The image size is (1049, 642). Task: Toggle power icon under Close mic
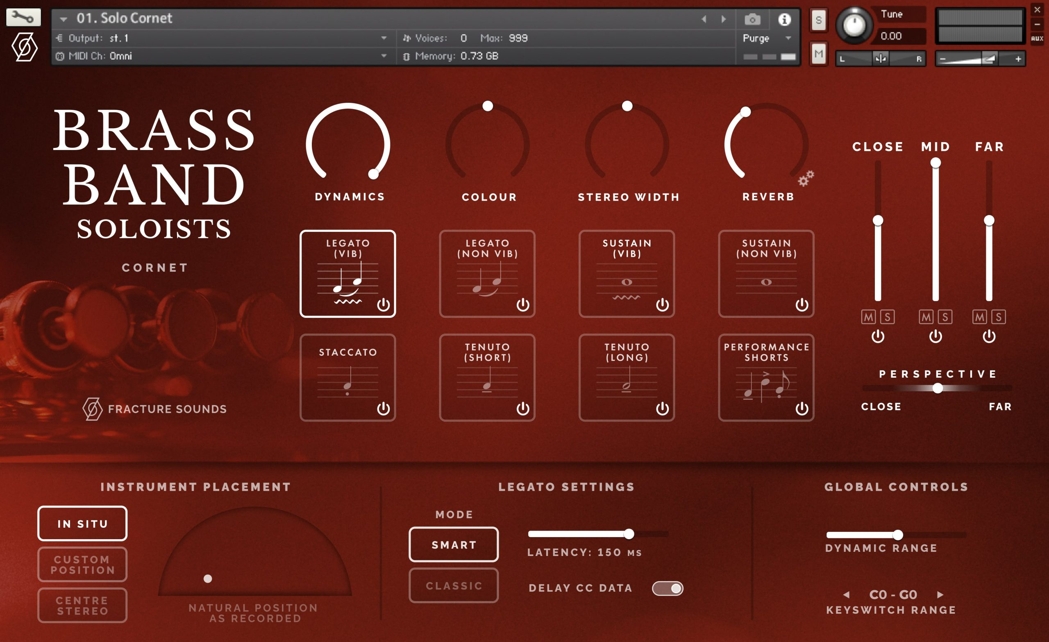[877, 336]
